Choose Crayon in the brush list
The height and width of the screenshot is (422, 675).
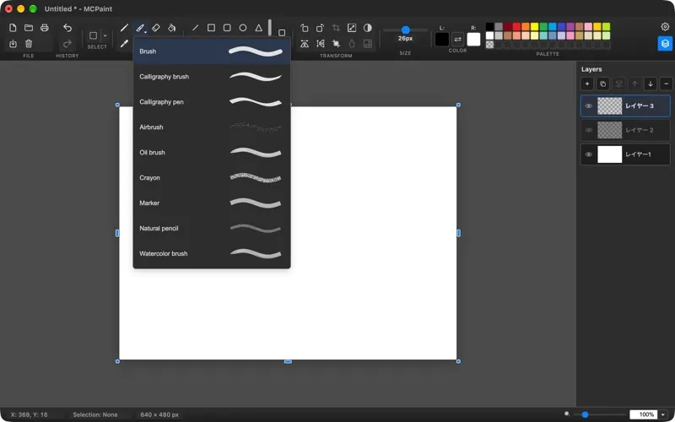(x=212, y=178)
